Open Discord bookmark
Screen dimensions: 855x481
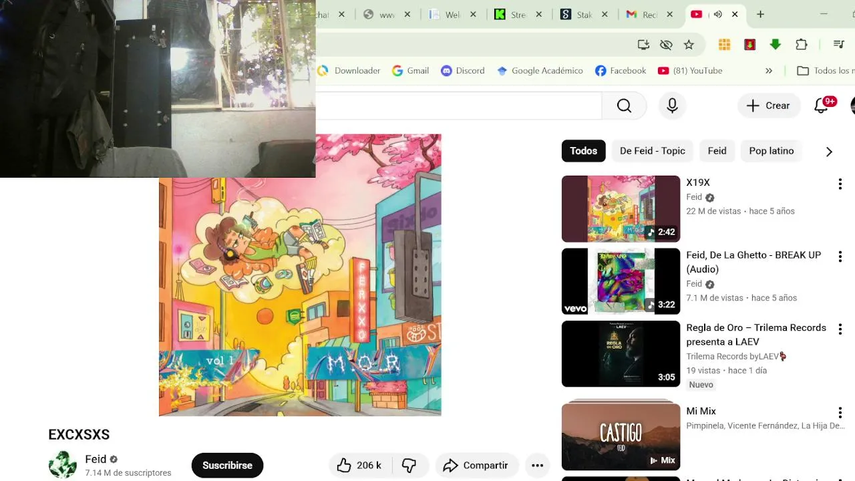(x=463, y=71)
